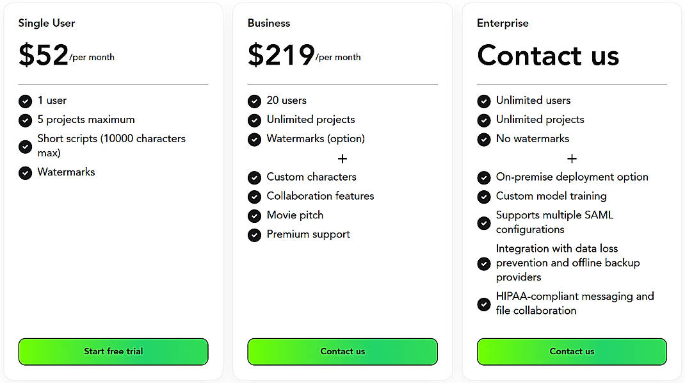Select the checkmark next to 'Premium support'
This screenshot has width=685, height=383.
tap(254, 235)
